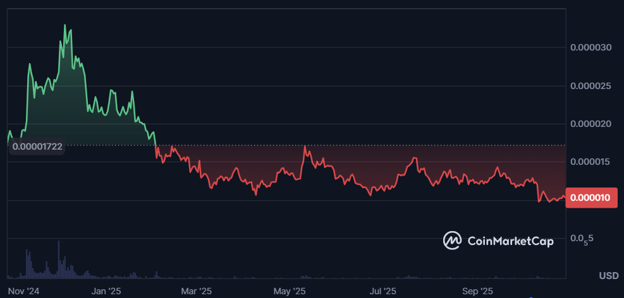Click the 0.0₅5 price axis label
The height and width of the screenshot is (298, 624).
580,239
